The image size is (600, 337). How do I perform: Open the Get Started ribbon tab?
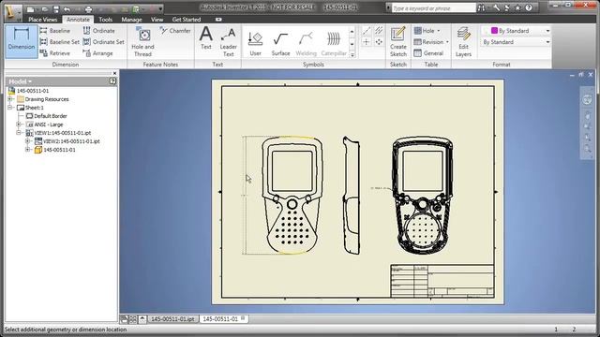[x=187, y=20]
